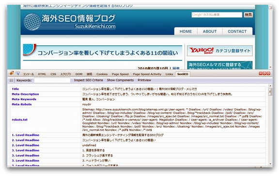The image size is (280, 176).
Task: Close the Firebug panel red button
Action: click(268, 73)
